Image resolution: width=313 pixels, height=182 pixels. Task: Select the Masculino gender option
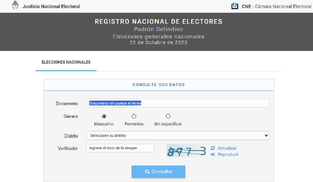pos(104,116)
